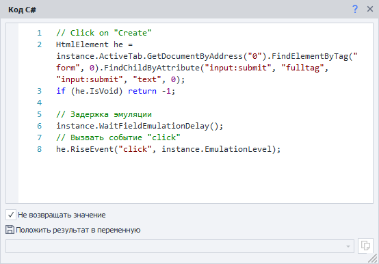Screen dimensions: 379x264
Task: Click the resize grip in dialog corner
Action: coord(374,259)
